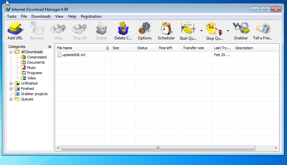
Task: Select the Music category folder icon
Action: click(24, 68)
